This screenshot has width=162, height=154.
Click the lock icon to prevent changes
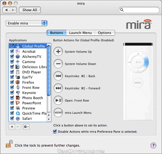9,144
